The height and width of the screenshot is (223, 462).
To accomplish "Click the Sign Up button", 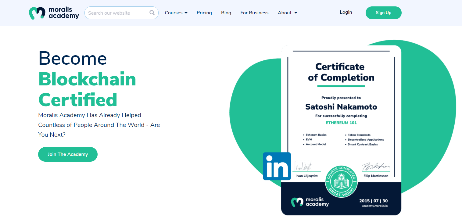I will coord(384,13).
